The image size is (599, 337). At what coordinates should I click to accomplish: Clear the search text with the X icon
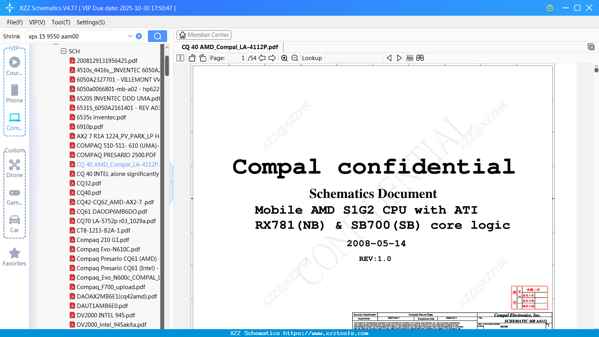[x=139, y=36]
